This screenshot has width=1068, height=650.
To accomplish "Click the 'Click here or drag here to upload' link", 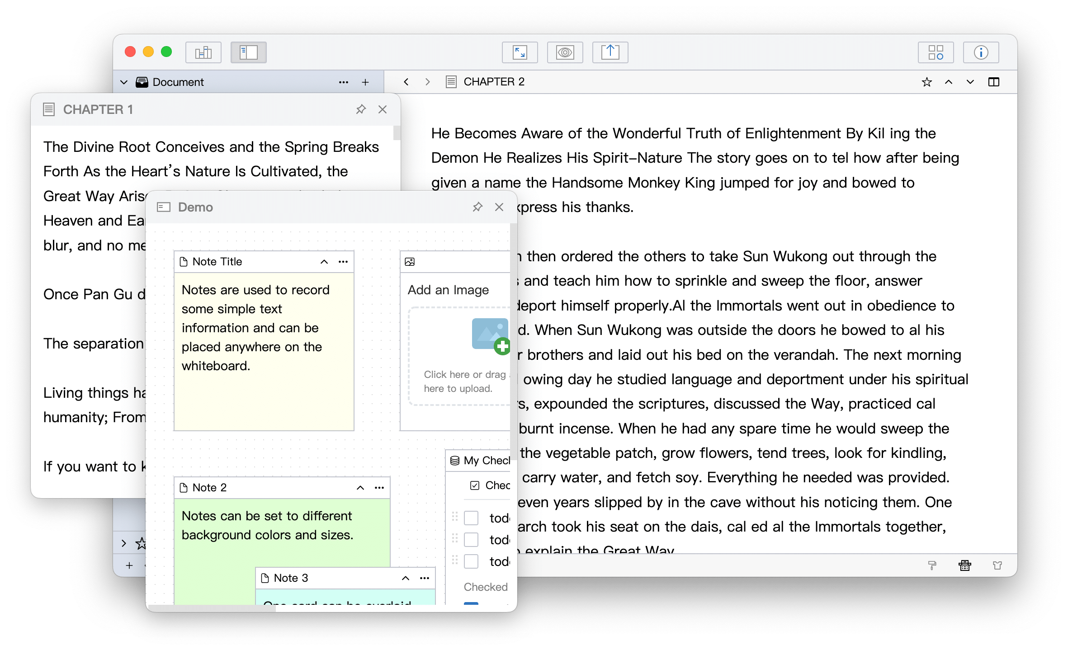I will 466,382.
